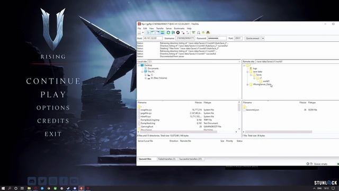339x191 pixels.
Task: Toggle synchronized browsing toolbar icon
Action: click(203, 33)
